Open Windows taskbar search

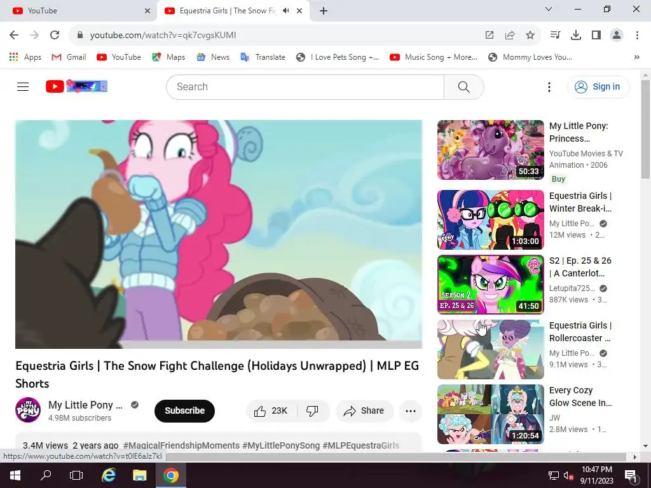tap(46, 475)
